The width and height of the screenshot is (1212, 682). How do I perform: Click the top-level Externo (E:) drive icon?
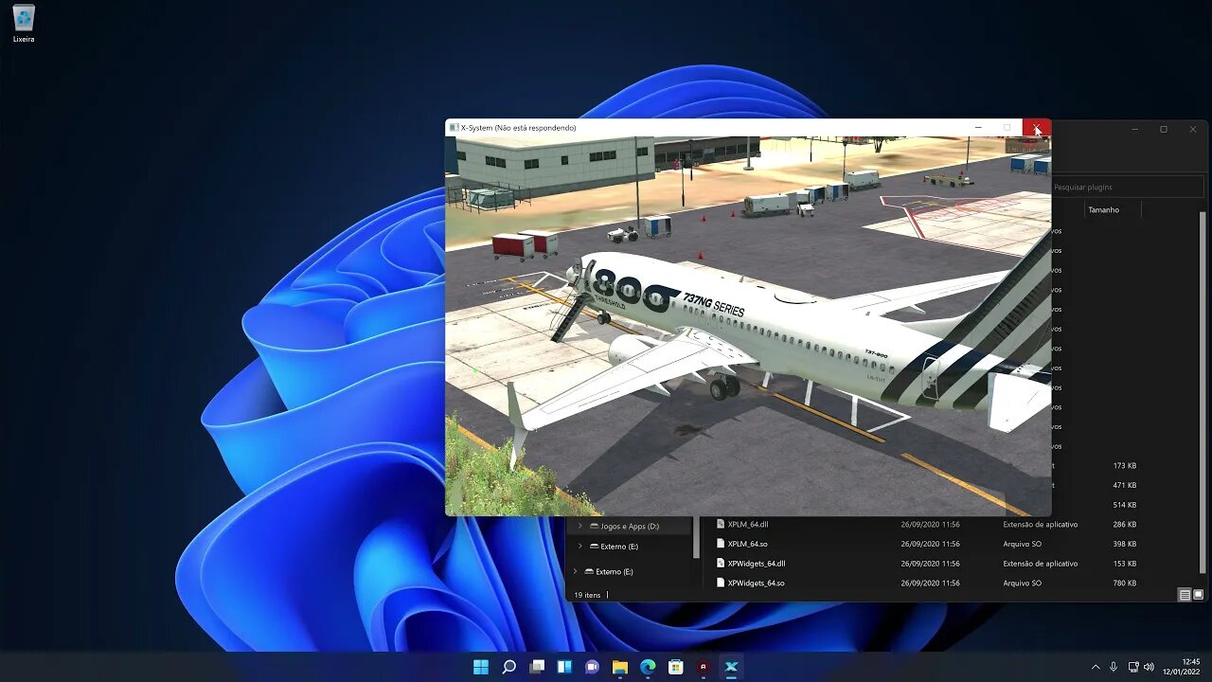pyautogui.click(x=589, y=571)
